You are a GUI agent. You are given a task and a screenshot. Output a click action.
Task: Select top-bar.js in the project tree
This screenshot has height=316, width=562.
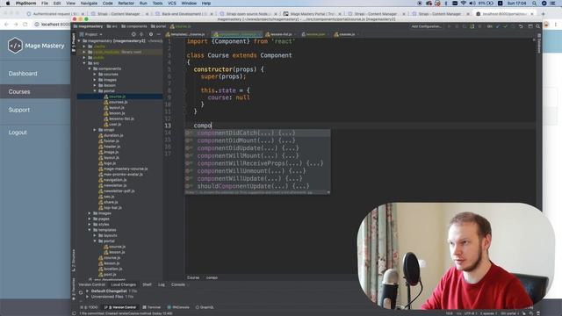click(x=112, y=208)
